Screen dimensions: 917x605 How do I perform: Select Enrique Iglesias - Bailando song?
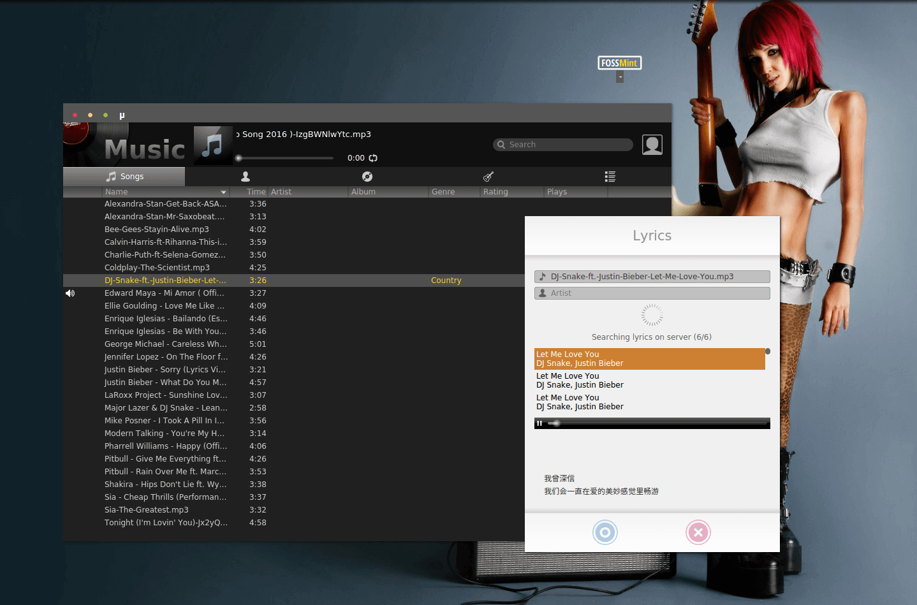[166, 319]
